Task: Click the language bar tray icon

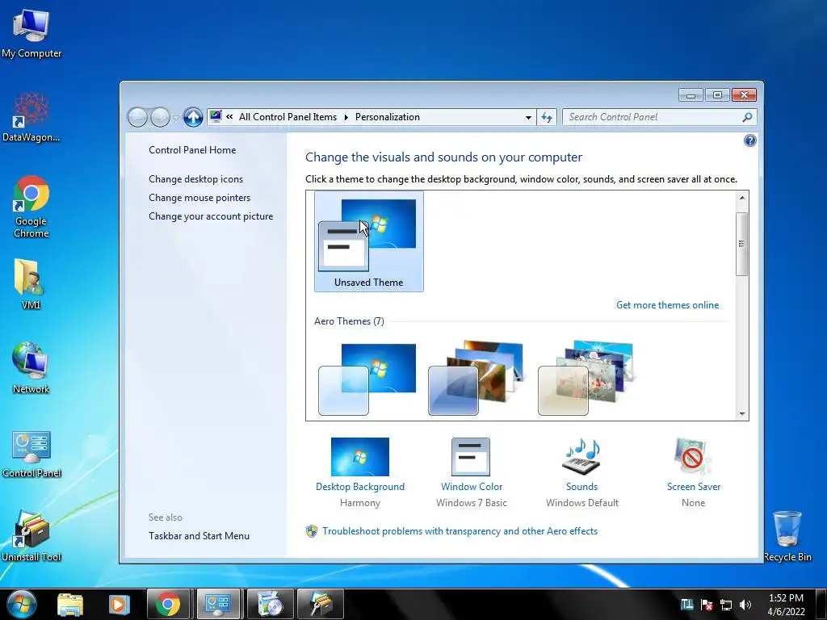Action: [686, 604]
